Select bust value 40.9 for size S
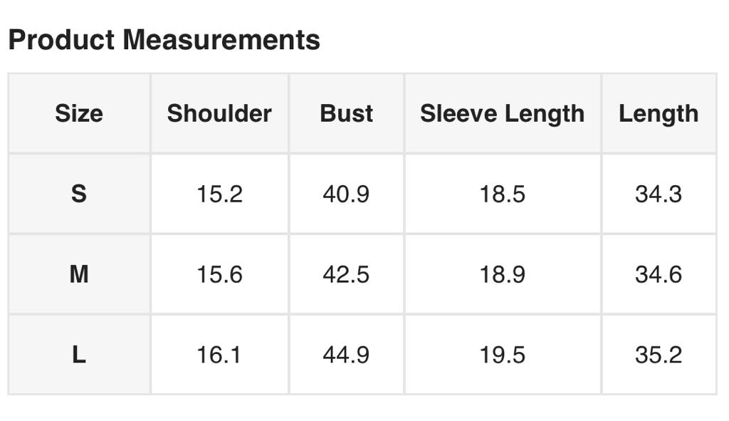The width and height of the screenshot is (729, 421). pos(346,193)
